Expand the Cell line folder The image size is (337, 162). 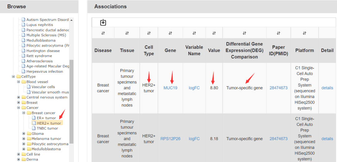point(18,154)
